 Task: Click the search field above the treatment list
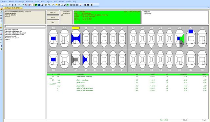25,27
